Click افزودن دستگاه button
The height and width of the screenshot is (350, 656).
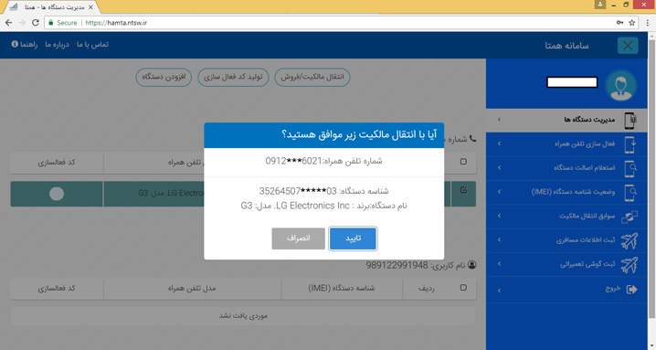164,77
